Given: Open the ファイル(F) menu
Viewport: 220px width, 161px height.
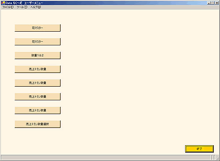Looking at the screenshot, I should pyautogui.click(x=8, y=7).
